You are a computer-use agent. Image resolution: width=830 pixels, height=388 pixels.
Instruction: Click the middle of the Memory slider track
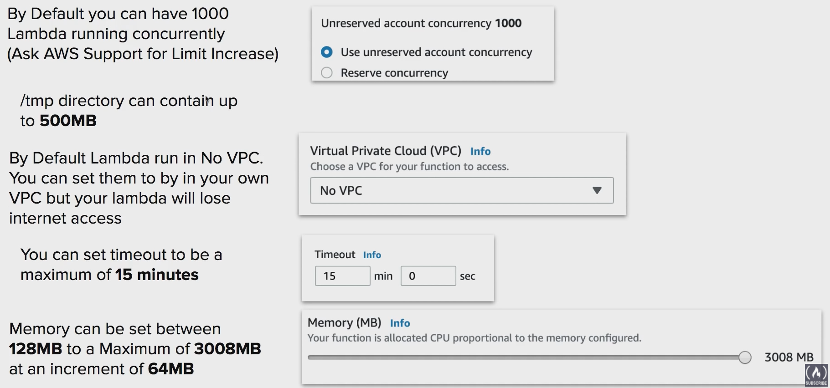(x=524, y=357)
